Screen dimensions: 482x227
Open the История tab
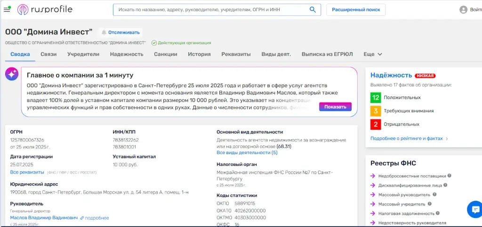(x=199, y=55)
